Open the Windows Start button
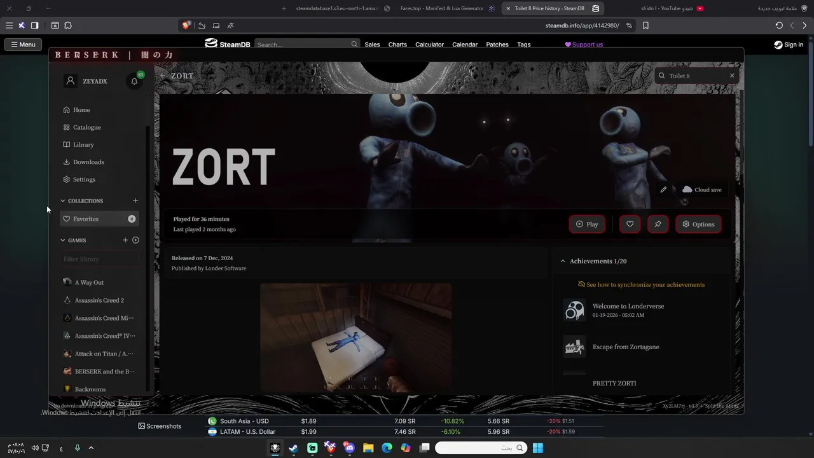This screenshot has width=814, height=458. 538,448
